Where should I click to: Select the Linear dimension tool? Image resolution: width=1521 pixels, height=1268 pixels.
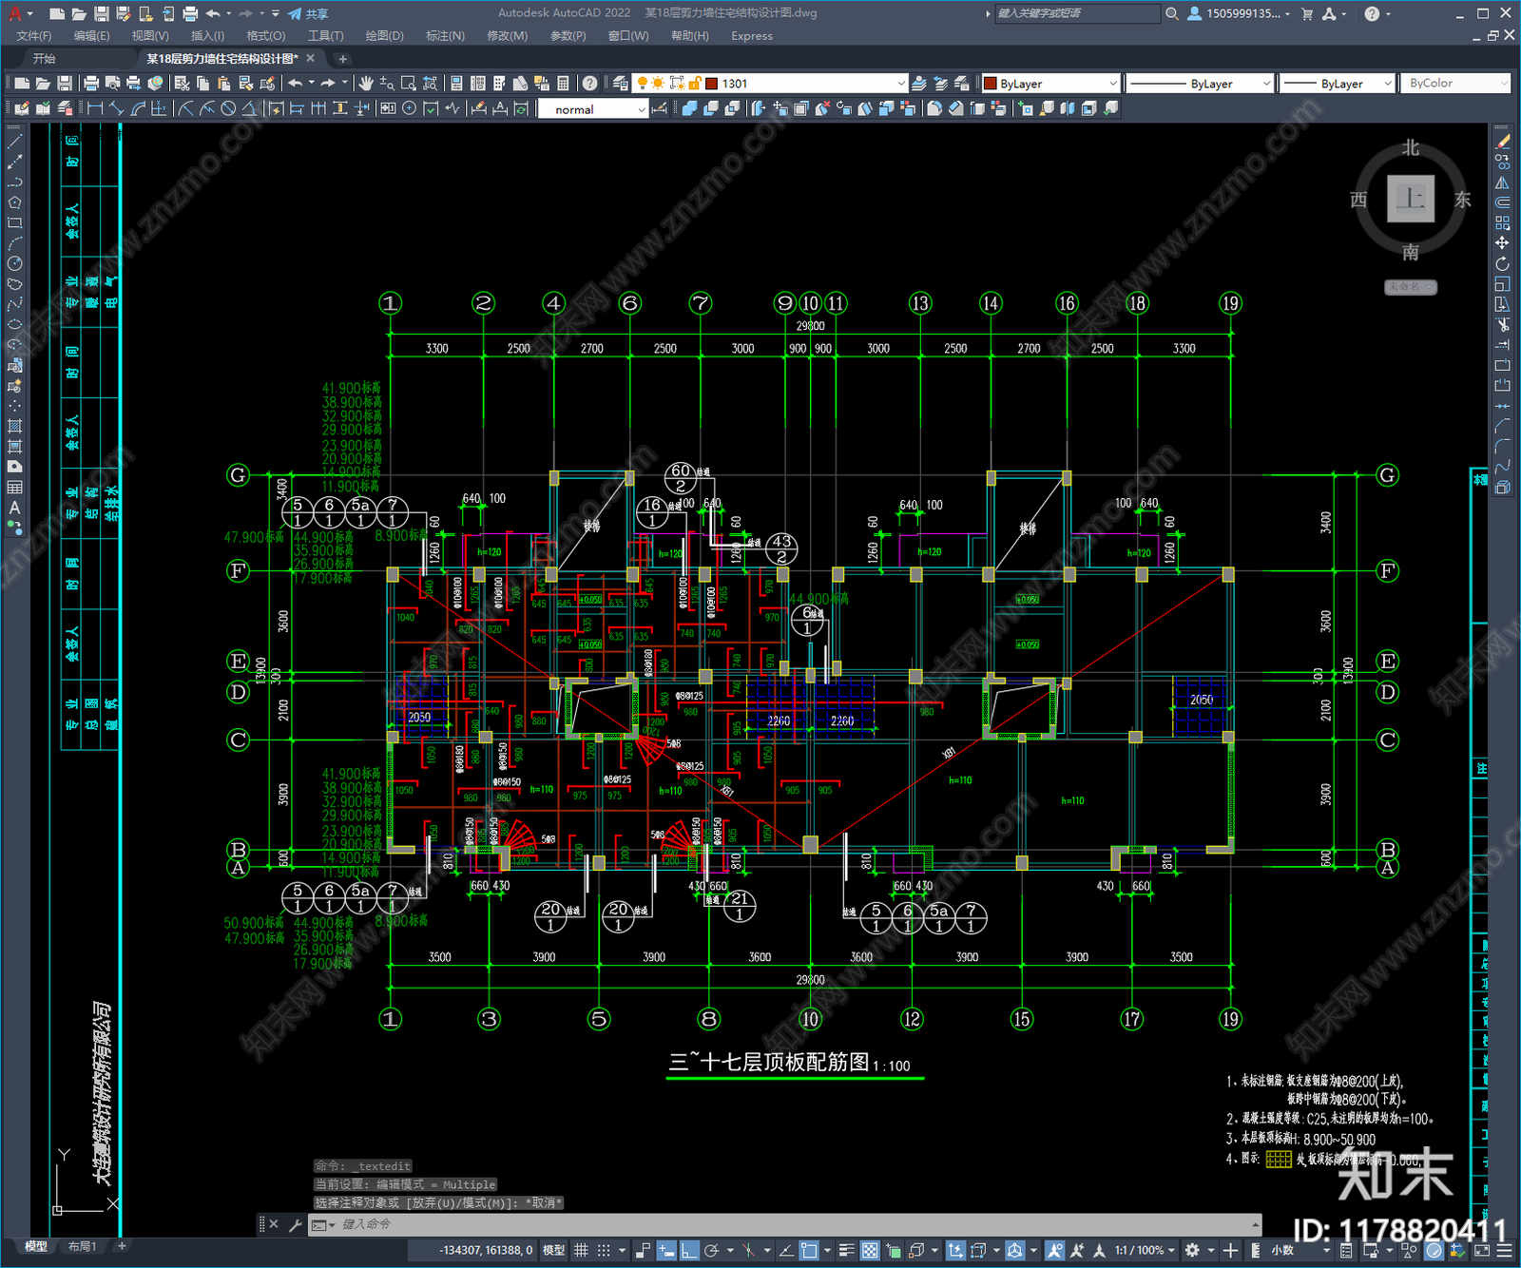[x=95, y=108]
